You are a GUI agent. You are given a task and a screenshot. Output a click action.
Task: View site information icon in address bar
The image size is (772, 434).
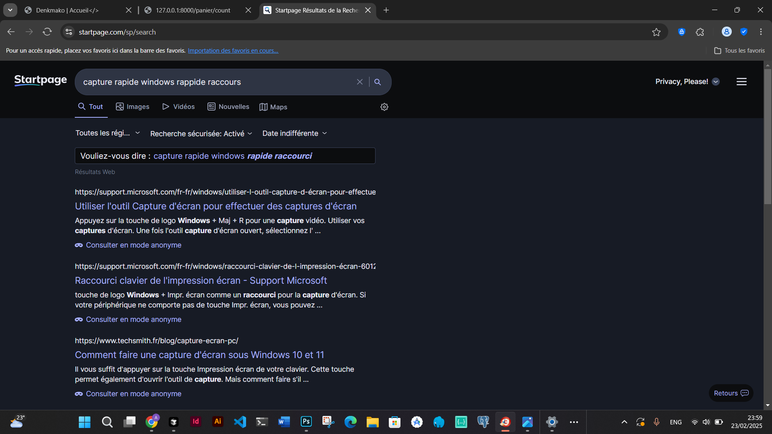click(69, 32)
